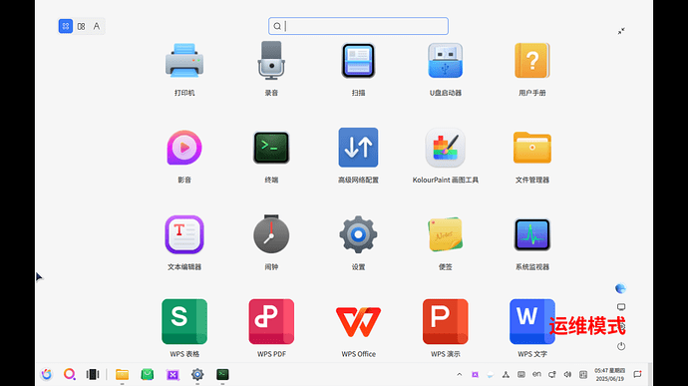Click the keyboard tray icon

(521, 375)
